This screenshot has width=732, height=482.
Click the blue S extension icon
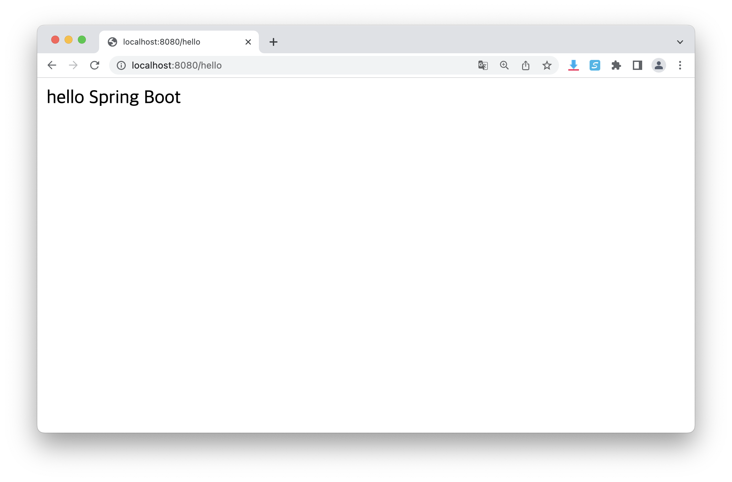tap(595, 65)
